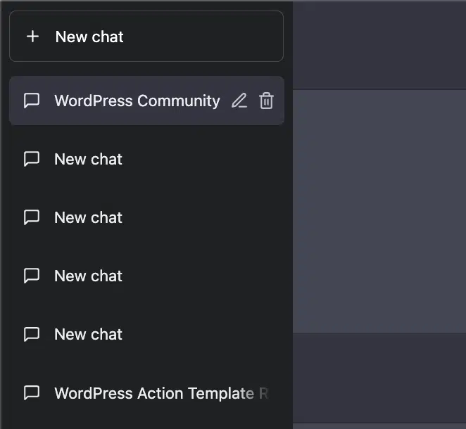Viewport: 466px width, 429px height.
Task: Delete WordPress Community chat with the trash icon
Action: (266, 101)
